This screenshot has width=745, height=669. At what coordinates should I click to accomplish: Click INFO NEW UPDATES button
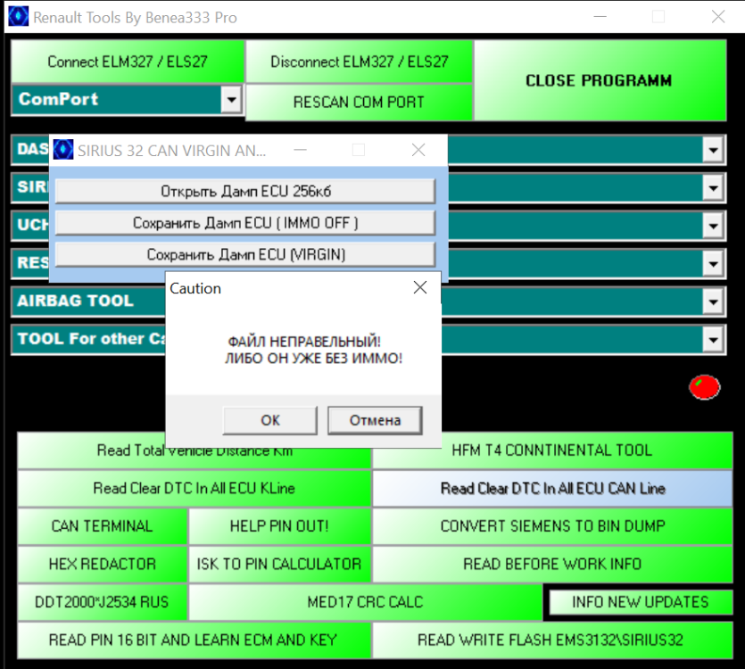pyautogui.click(x=640, y=602)
